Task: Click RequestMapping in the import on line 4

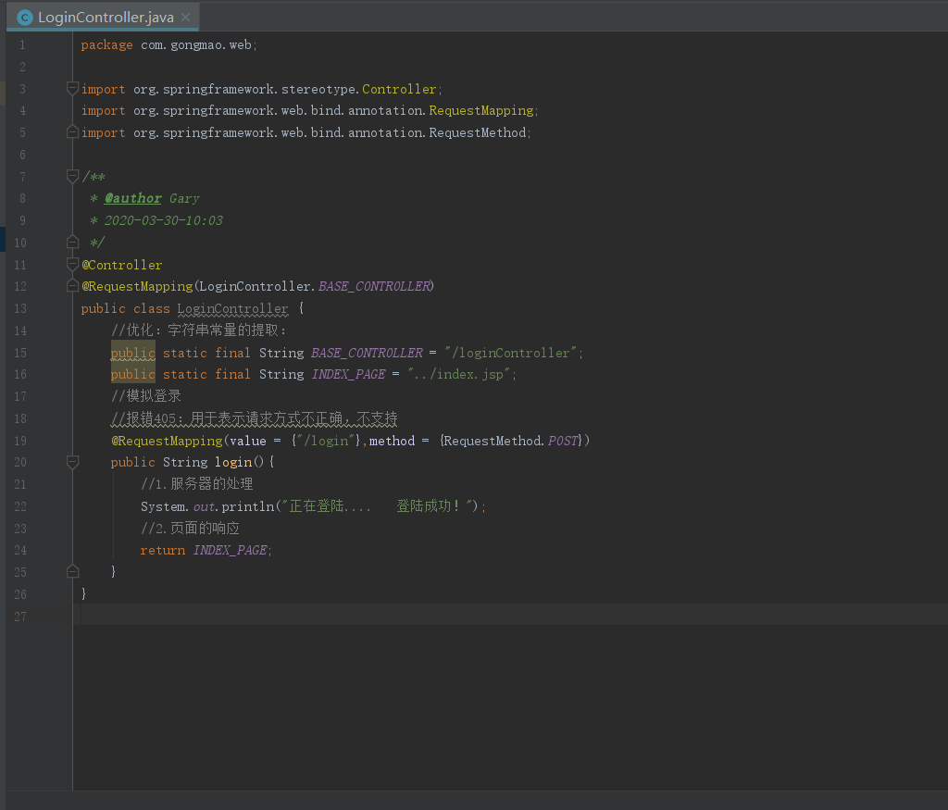Action: point(481,110)
